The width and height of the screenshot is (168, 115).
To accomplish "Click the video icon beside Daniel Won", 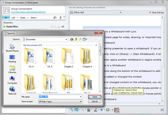I will point(59,27).
